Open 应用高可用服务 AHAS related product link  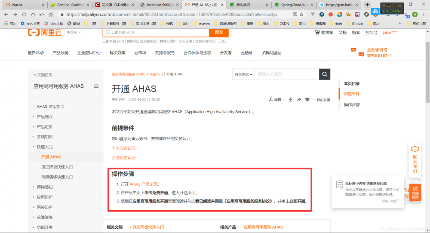point(263,227)
